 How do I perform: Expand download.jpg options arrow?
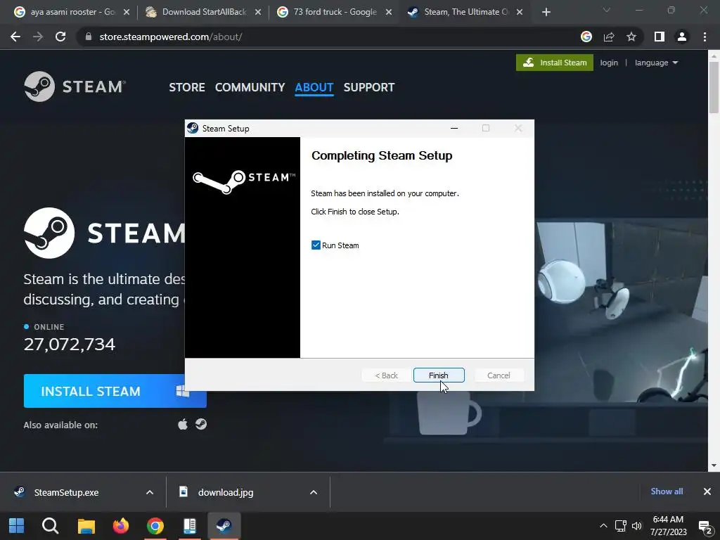pos(314,492)
